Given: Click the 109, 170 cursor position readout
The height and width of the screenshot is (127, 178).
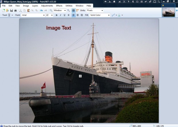Looking at the screenshot, I should (160, 126).
